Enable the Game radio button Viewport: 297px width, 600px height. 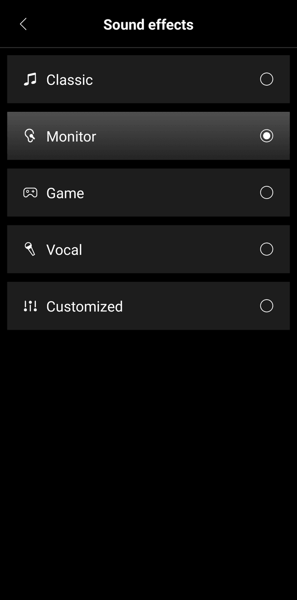coord(266,192)
